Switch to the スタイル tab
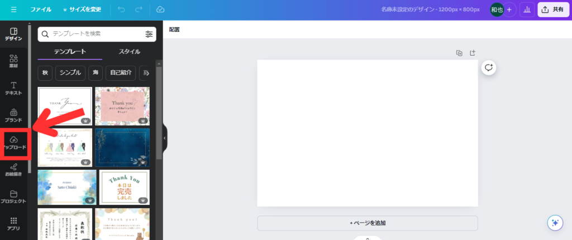The width and height of the screenshot is (572, 240). tap(130, 52)
